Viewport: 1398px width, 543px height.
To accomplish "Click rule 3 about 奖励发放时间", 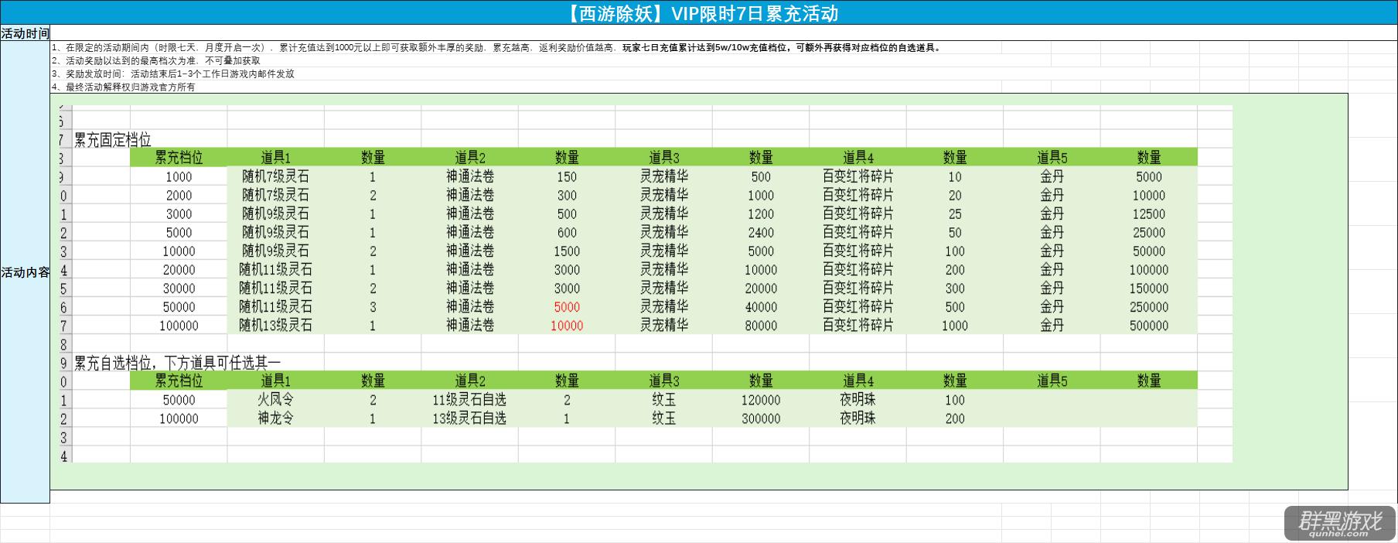I will pos(173,73).
